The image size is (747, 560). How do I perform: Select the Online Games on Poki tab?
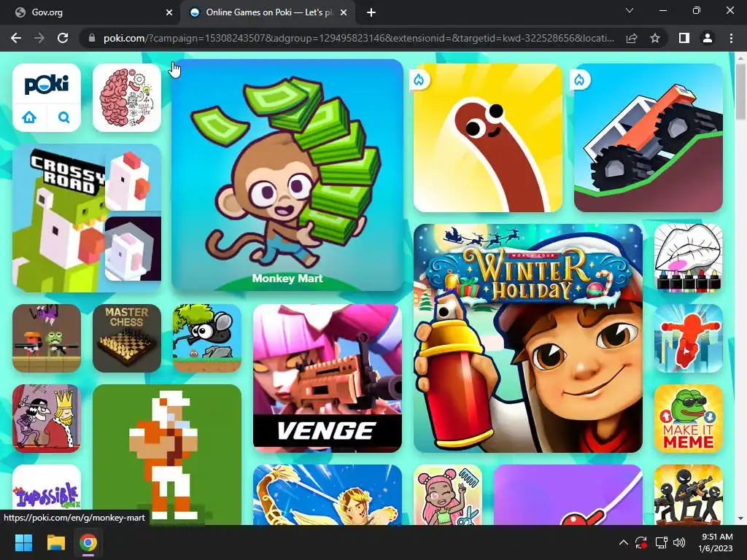(x=268, y=12)
